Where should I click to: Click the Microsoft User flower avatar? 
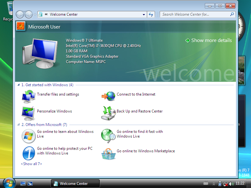(21, 26)
